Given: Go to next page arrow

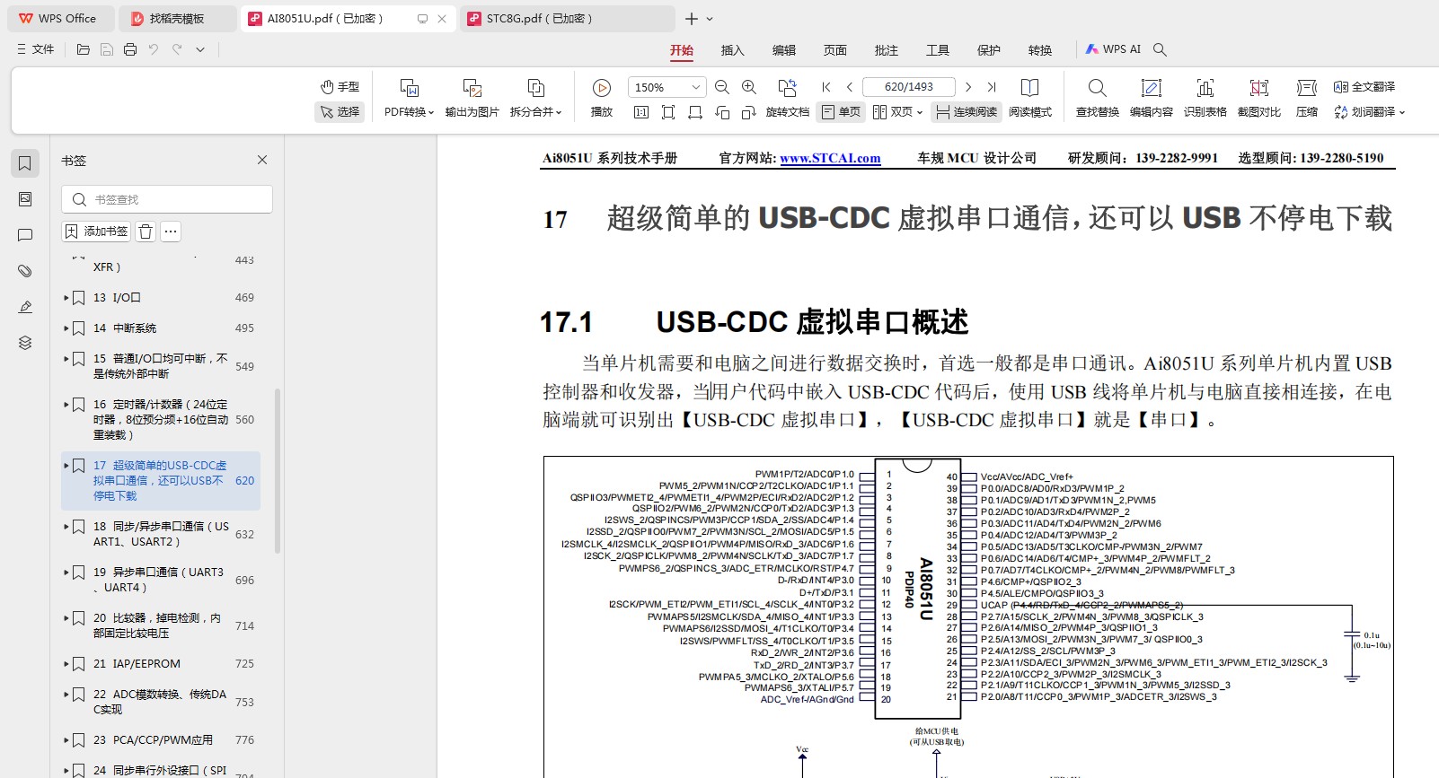Looking at the screenshot, I should pos(968,87).
